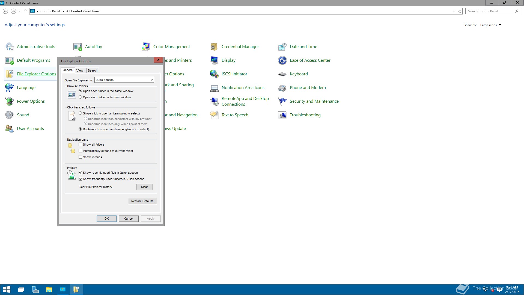Click Cancel in File Explorer Options
524x295 pixels.
point(129,219)
